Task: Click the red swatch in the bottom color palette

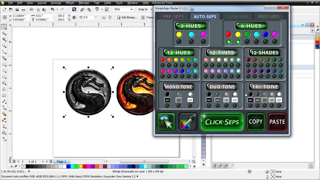Action: (x=85, y=166)
